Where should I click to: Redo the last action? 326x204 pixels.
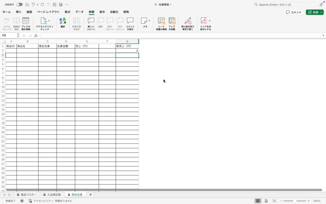point(42,4)
